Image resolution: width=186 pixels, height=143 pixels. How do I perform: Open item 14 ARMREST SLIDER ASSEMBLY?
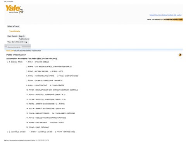pos(45,109)
